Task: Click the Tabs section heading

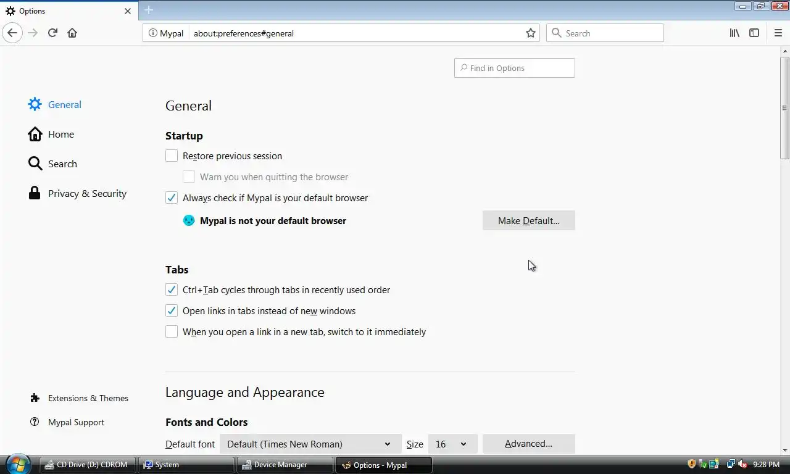Action: tap(177, 270)
